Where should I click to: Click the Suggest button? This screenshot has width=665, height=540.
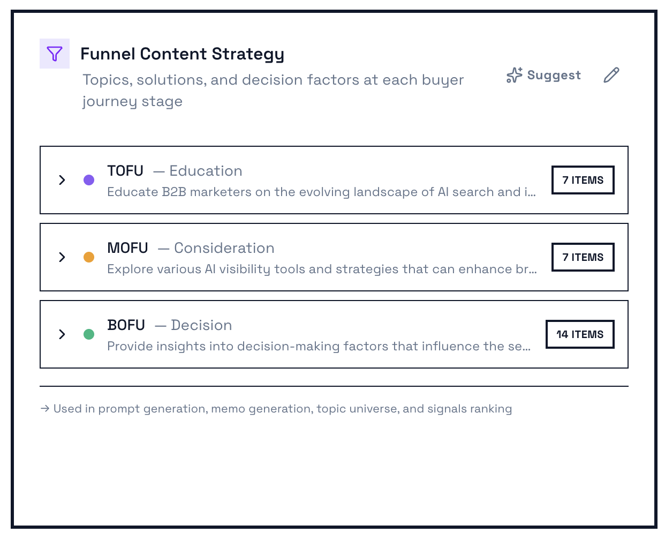coord(543,75)
